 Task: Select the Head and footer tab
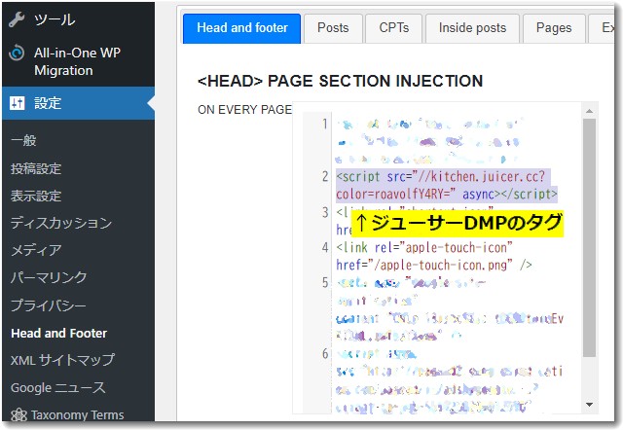tap(242, 28)
